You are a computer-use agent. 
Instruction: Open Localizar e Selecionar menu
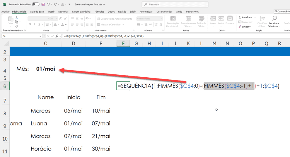point(274,22)
